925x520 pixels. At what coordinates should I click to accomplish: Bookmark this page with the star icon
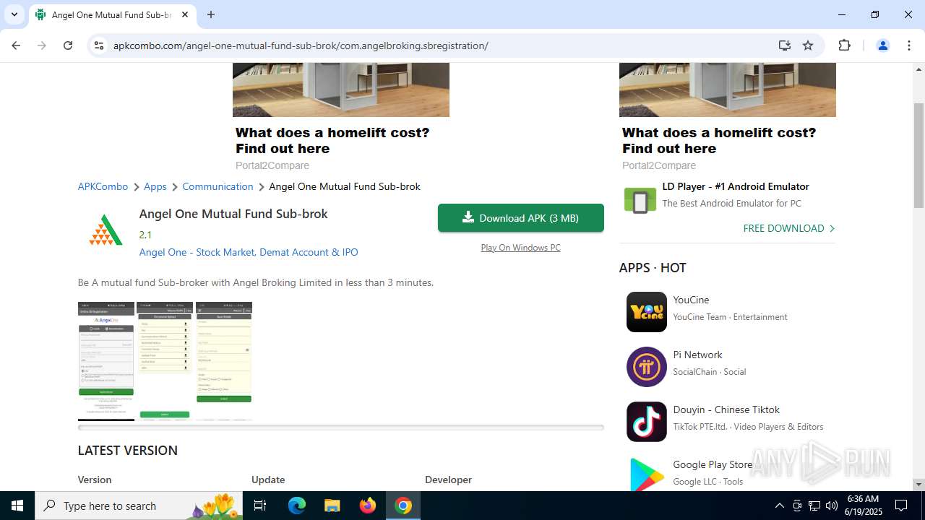coord(808,45)
